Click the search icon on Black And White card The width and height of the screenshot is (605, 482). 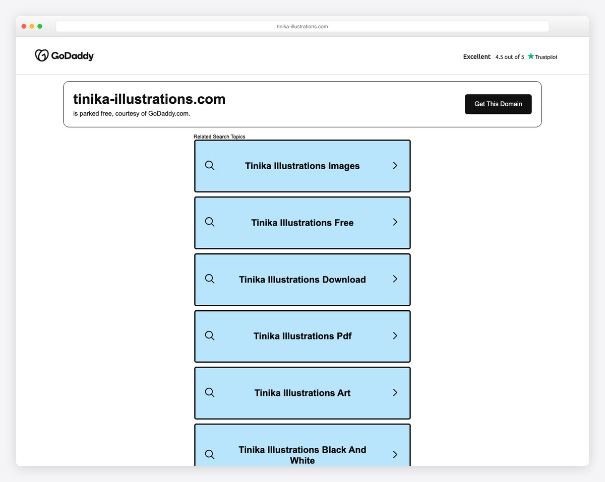(x=210, y=454)
